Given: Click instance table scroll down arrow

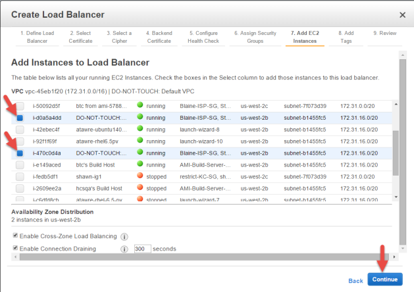Looking at the screenshot, I should point(396,197).
